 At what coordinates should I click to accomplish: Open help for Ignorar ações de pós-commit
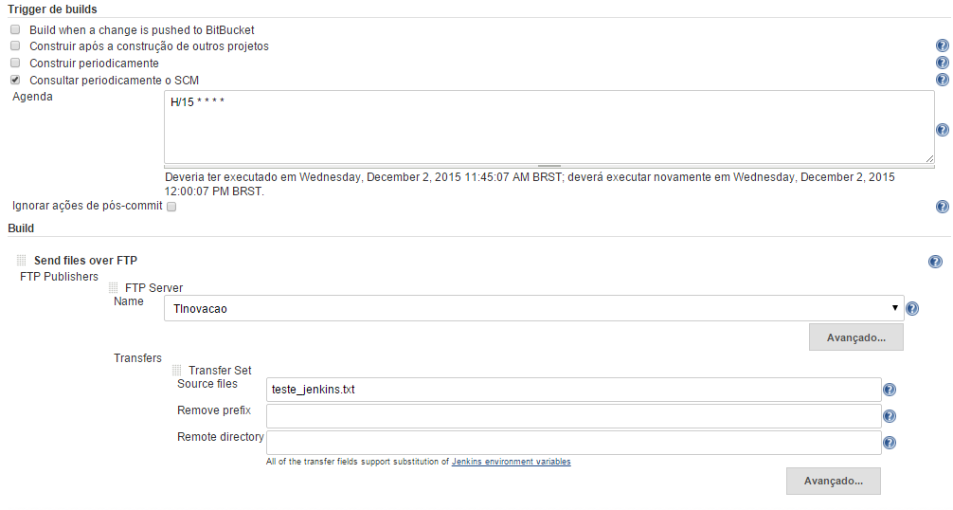pos(942,207)
